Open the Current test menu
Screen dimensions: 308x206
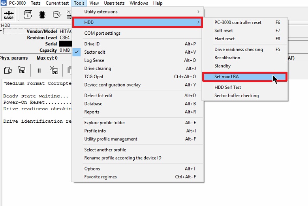click(x=57, y=3)
